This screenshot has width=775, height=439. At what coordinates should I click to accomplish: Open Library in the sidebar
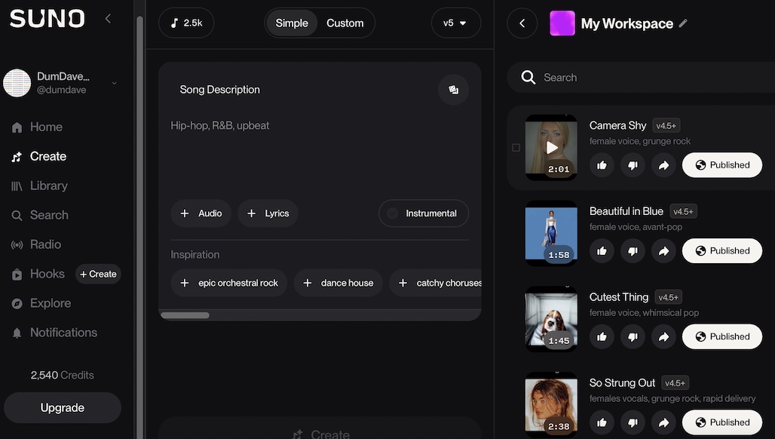pos(48,186)
